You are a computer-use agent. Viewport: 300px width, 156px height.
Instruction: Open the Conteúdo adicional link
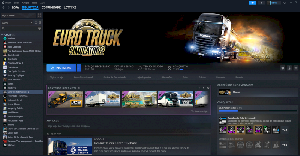pos(83,77)
